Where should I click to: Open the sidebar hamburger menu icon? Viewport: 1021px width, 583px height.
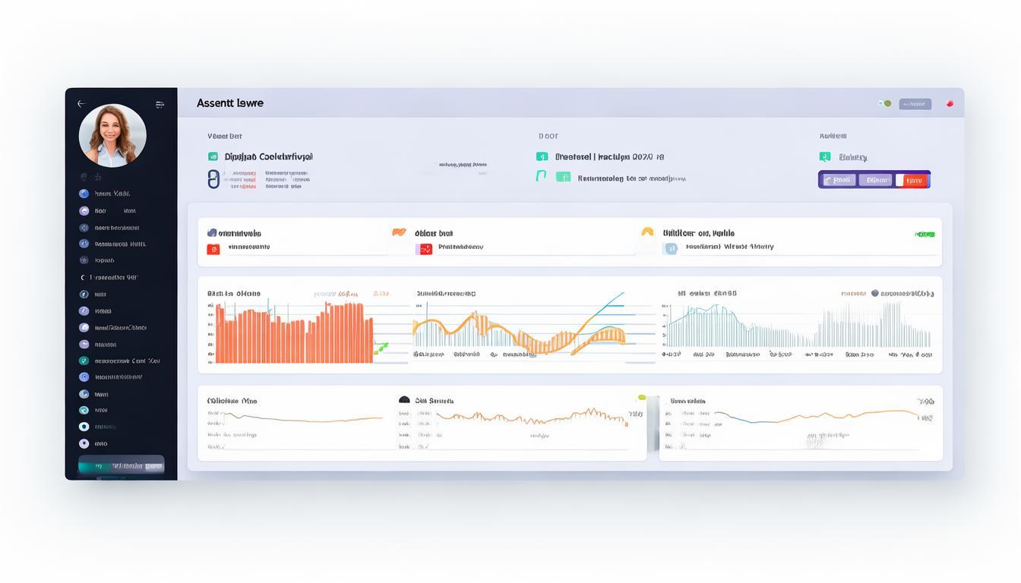(160, 105)
